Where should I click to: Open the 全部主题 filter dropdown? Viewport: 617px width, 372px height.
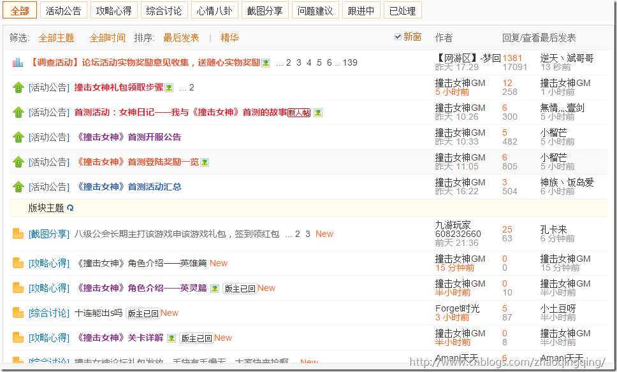56,38
